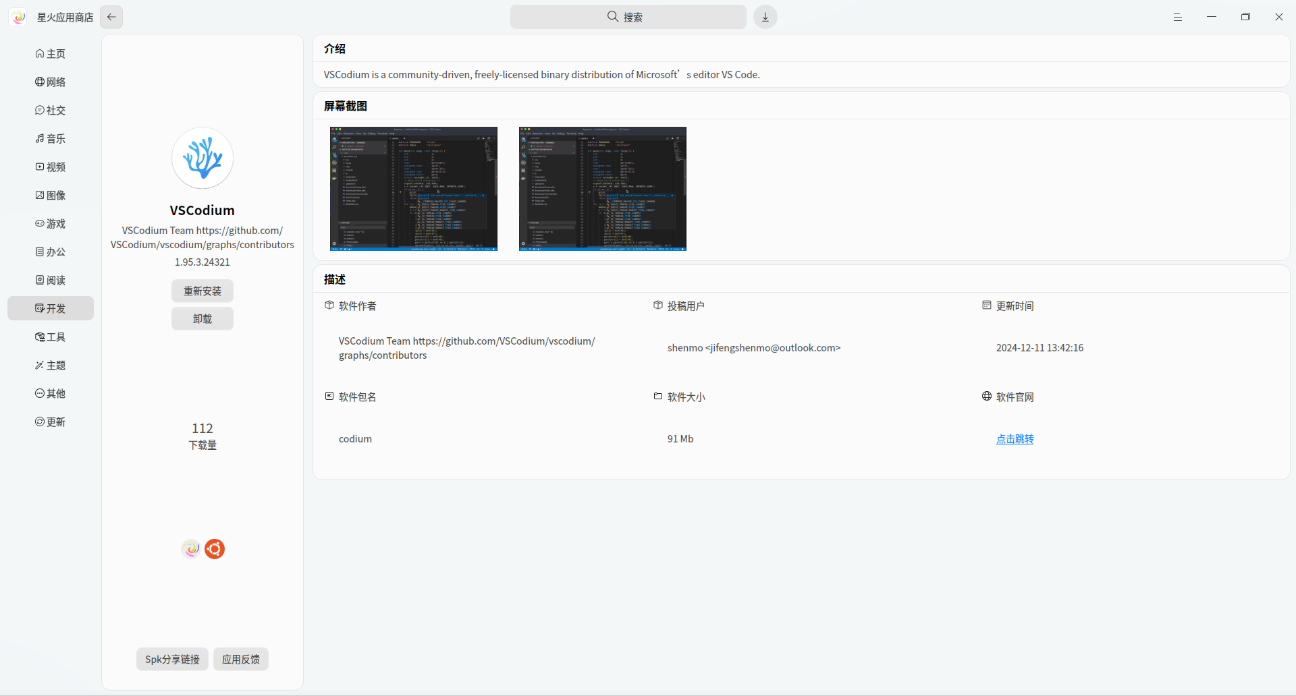Open the 办公 office category
The image size is (1296, 696).
click(51, 252)
